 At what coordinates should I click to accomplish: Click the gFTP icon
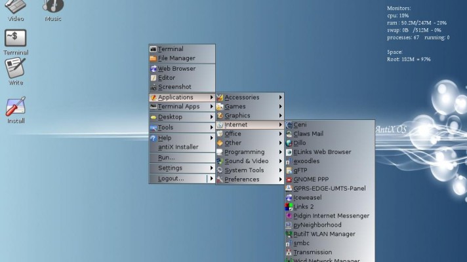pyautogui.click(x=289, y=170)
